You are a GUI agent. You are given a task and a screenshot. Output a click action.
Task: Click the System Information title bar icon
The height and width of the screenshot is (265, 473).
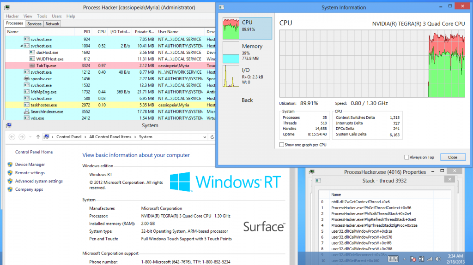click(x=221, y=7)
